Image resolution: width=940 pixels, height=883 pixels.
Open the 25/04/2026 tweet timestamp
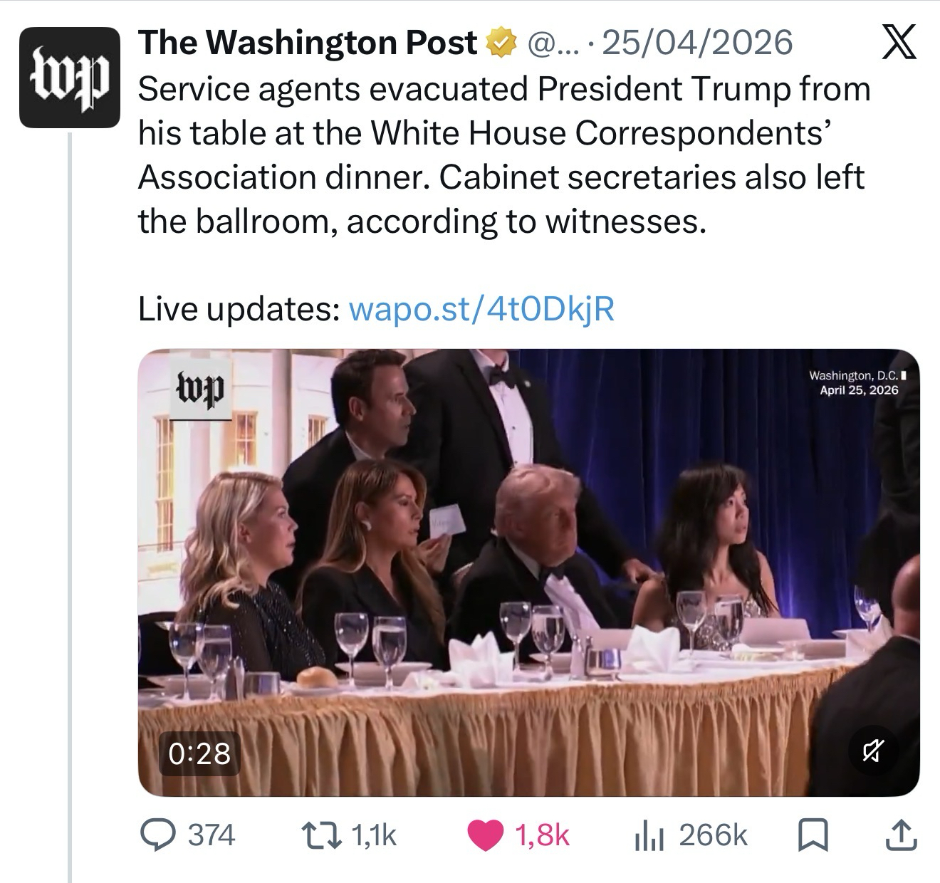coord(697,43)
